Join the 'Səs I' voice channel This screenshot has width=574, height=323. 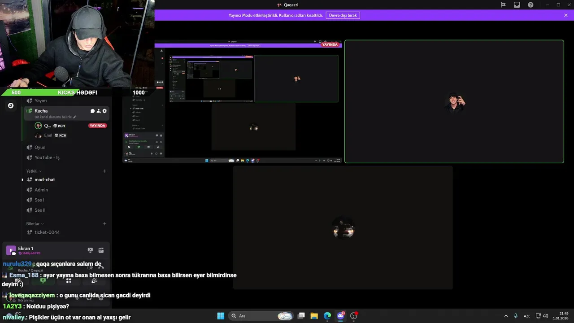(67, 200)
